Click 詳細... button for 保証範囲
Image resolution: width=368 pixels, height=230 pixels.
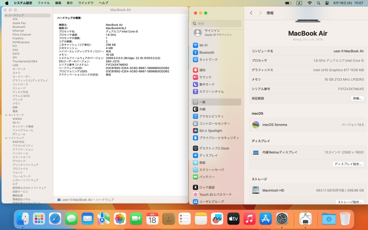tap(357, 98)
